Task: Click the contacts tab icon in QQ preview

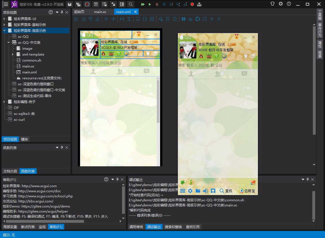Action: tap(191, 74)
